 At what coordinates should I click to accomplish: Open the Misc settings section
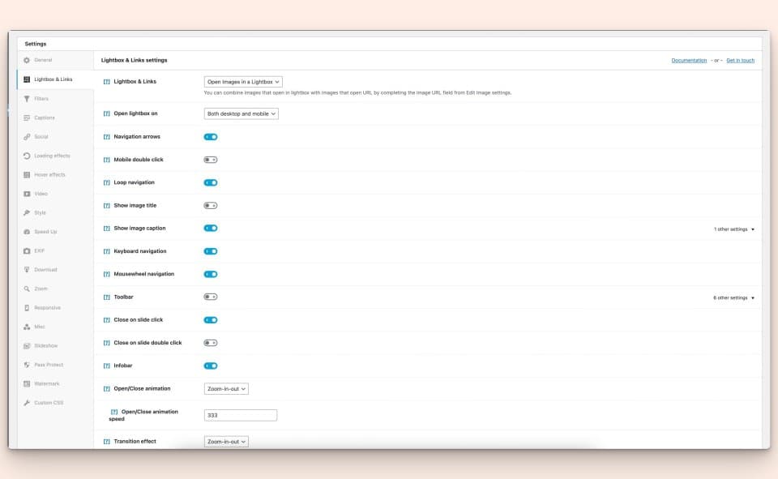55,327
